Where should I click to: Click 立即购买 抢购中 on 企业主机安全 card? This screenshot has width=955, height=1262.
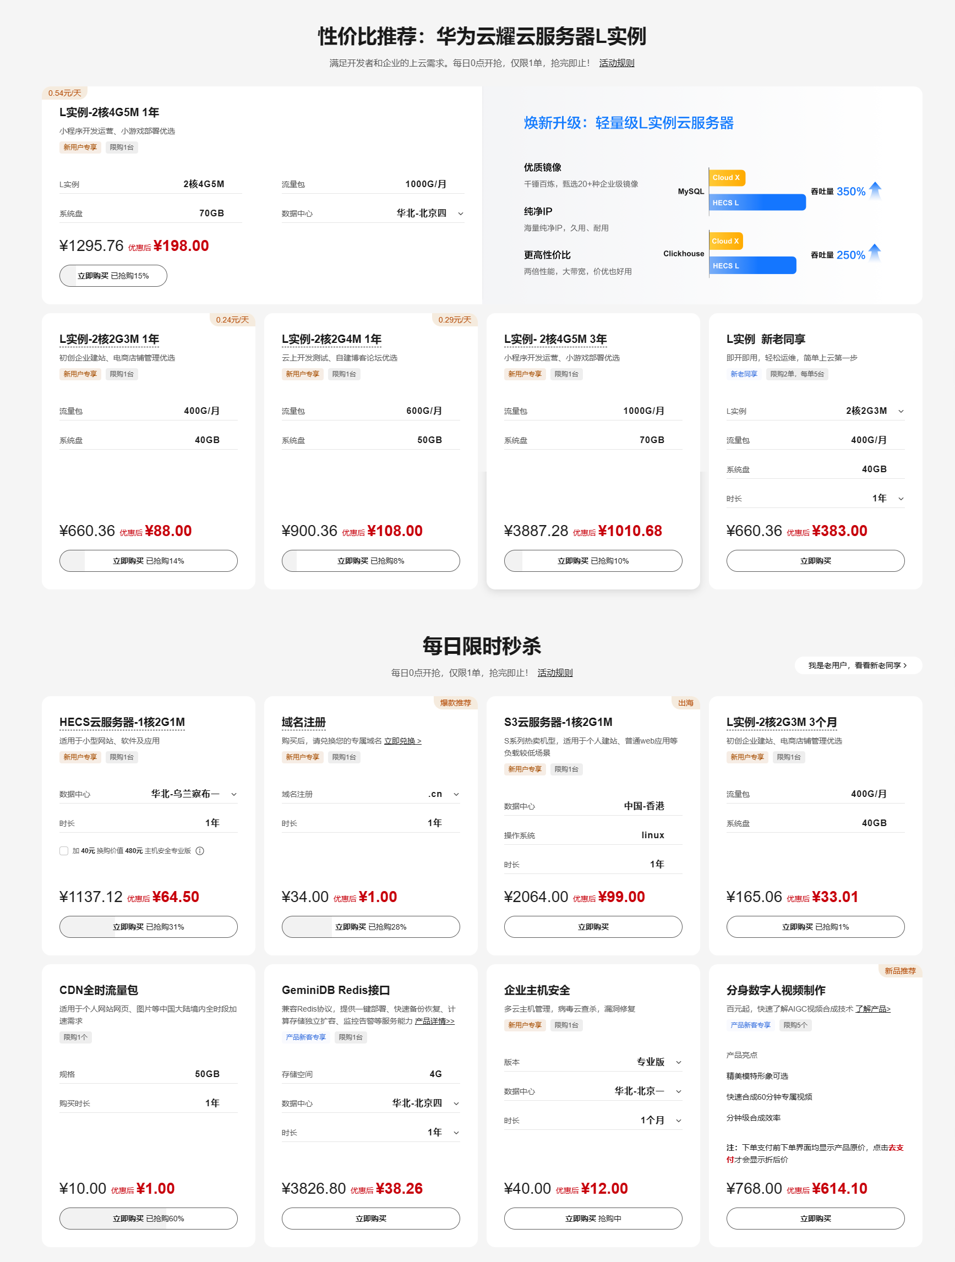(x=593, y=1218)
